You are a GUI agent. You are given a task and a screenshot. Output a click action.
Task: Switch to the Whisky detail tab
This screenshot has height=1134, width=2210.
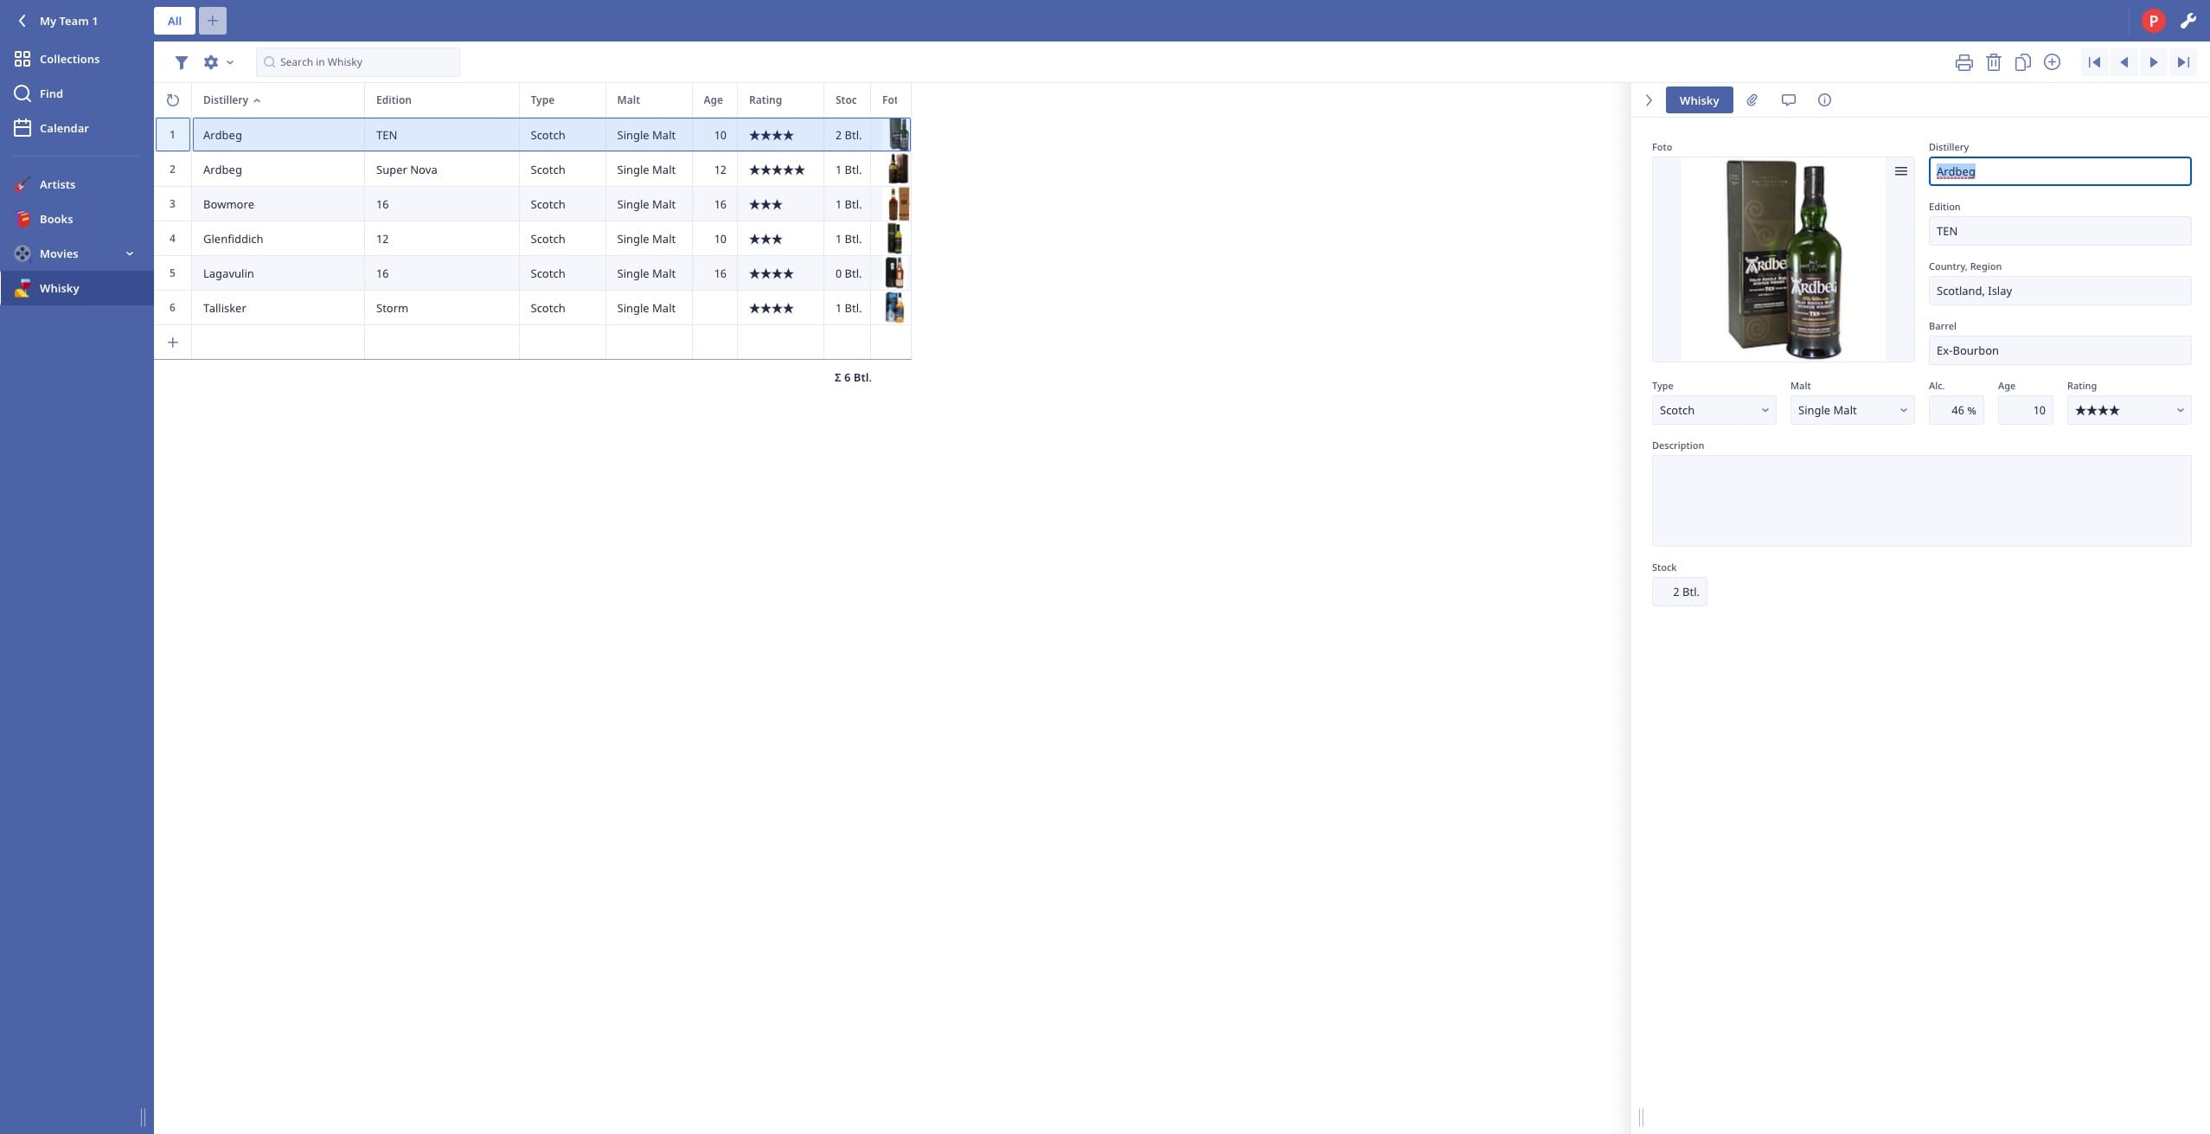pyautogui.click(x=1699, y=100)
